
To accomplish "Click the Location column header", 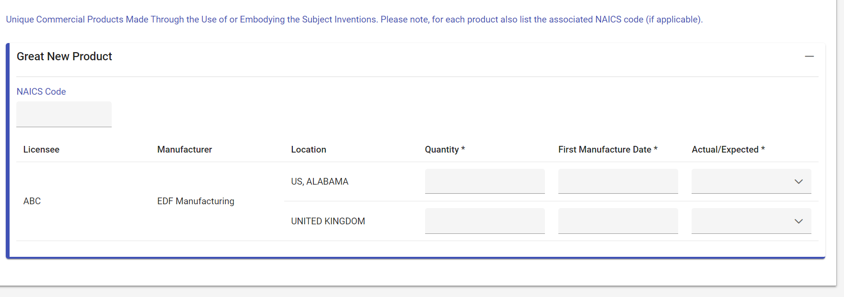I will point(308,150).
